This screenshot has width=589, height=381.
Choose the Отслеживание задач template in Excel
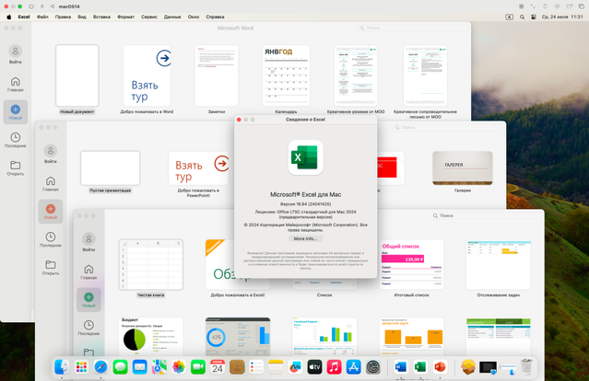[498, 265]
